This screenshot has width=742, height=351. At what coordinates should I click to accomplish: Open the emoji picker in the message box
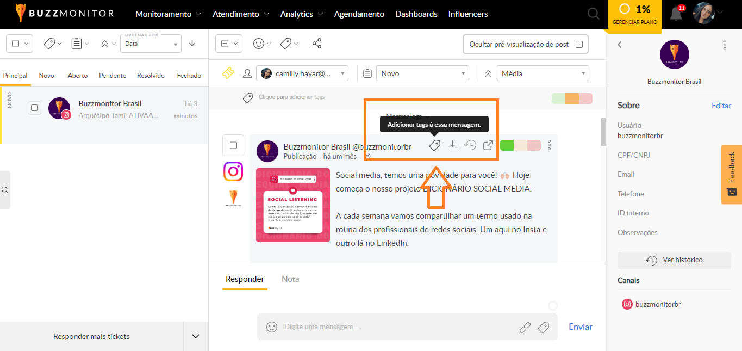(271, 327)
